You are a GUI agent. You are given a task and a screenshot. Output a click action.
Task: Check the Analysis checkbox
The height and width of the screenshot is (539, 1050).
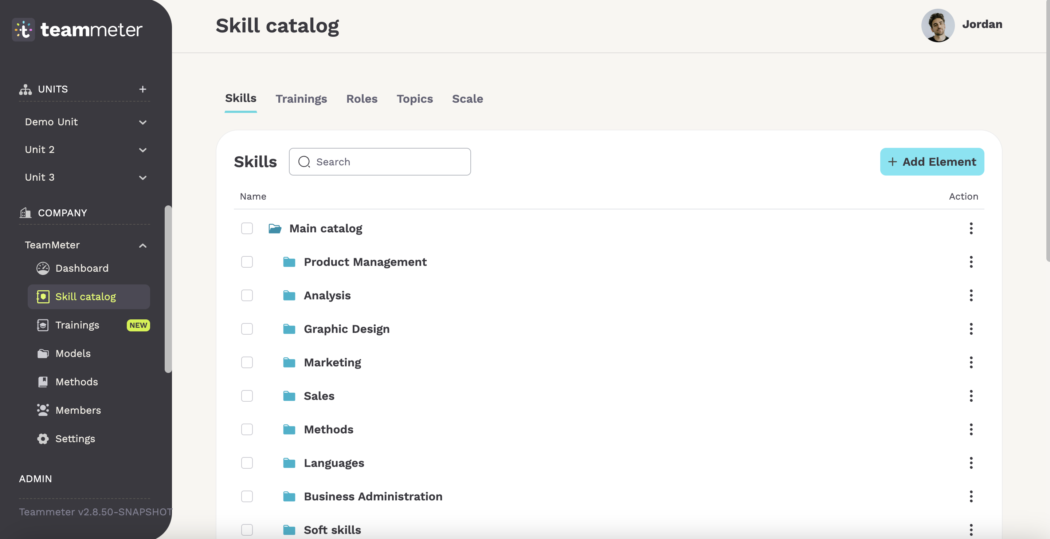247,295
